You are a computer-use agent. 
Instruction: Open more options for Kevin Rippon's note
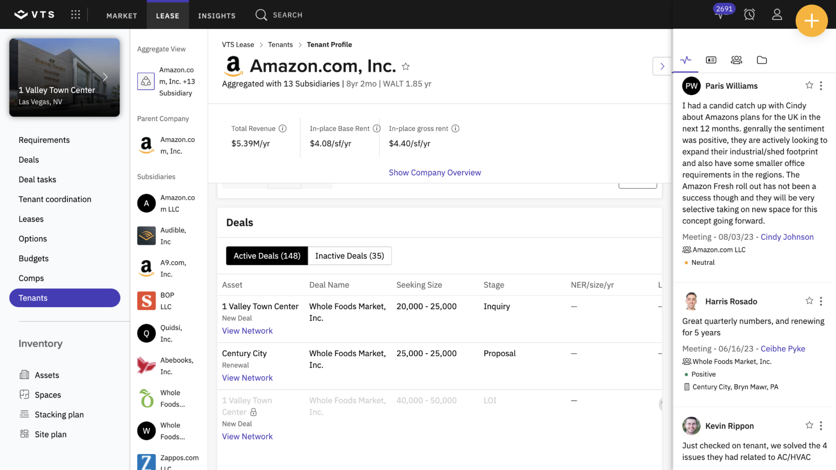pyautogui.click(x=821, y=426)
